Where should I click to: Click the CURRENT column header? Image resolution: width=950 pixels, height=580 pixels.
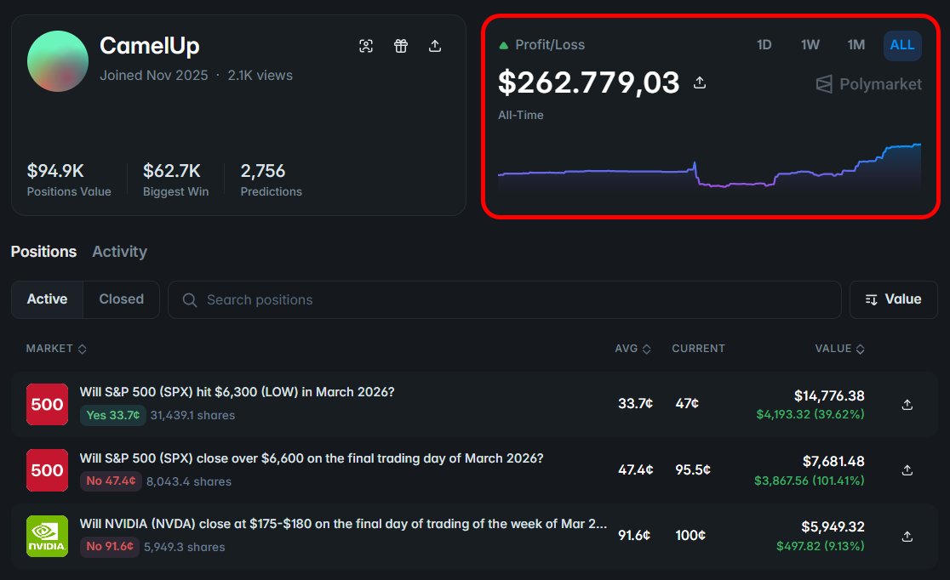tap(698, 349)
